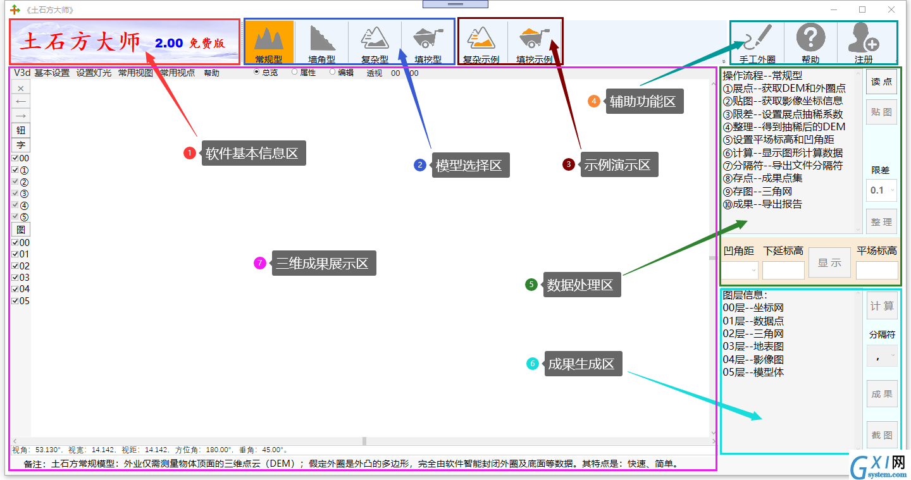This screenshot has width=911, height=480.
Task: Click the 贴图 button
Action: pyautogui.click(x=882, y=112)
